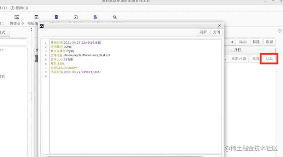Click the 文件大小:93 MB log line
Image resolution: width=283 pixels, height=157 pixels.
click(62, 59)
